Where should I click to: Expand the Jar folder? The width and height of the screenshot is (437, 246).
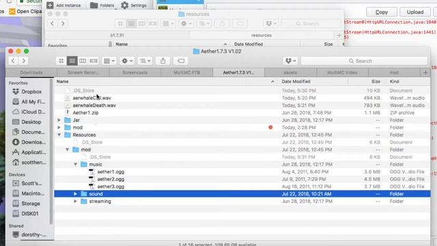(59, 120)
